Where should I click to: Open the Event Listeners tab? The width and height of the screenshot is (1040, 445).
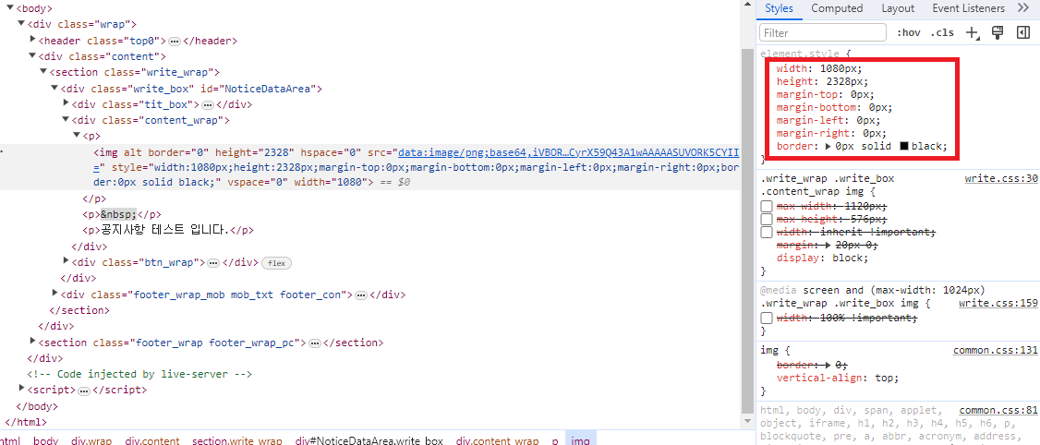click(x=968, y=8)
